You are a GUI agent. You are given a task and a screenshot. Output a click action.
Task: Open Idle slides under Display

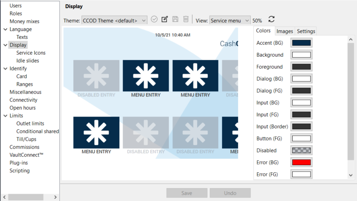click(x=28, y=61)
